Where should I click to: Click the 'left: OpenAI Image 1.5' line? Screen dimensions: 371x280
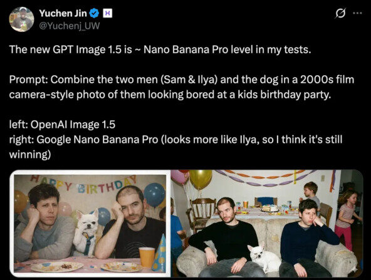62,125
